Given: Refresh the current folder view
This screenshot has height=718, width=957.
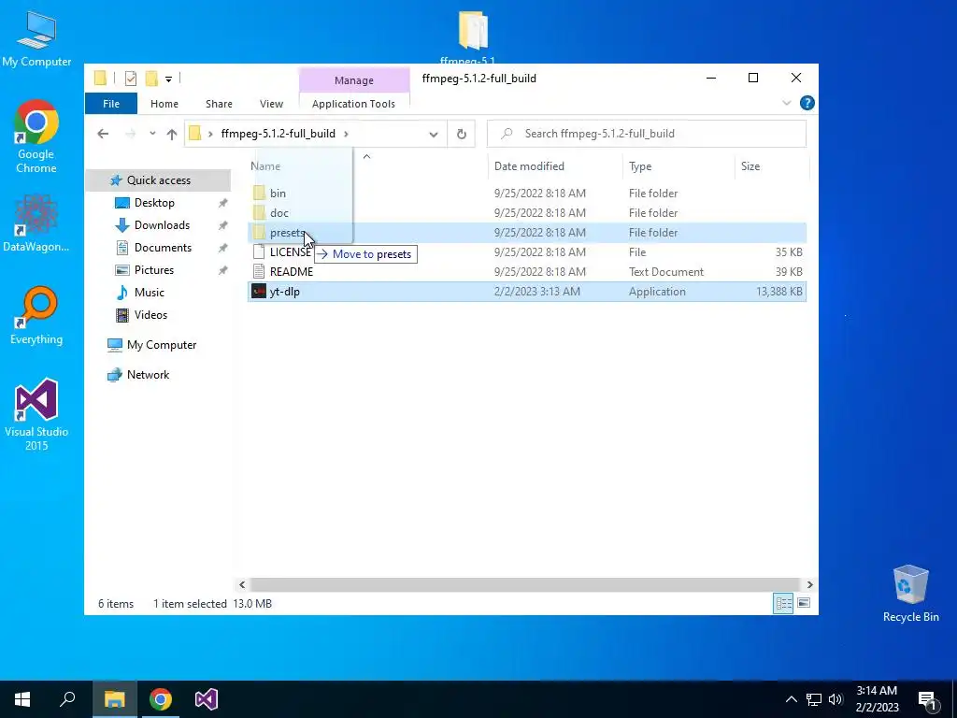Looking at the screenshot, I should click(x=462, y=135).
